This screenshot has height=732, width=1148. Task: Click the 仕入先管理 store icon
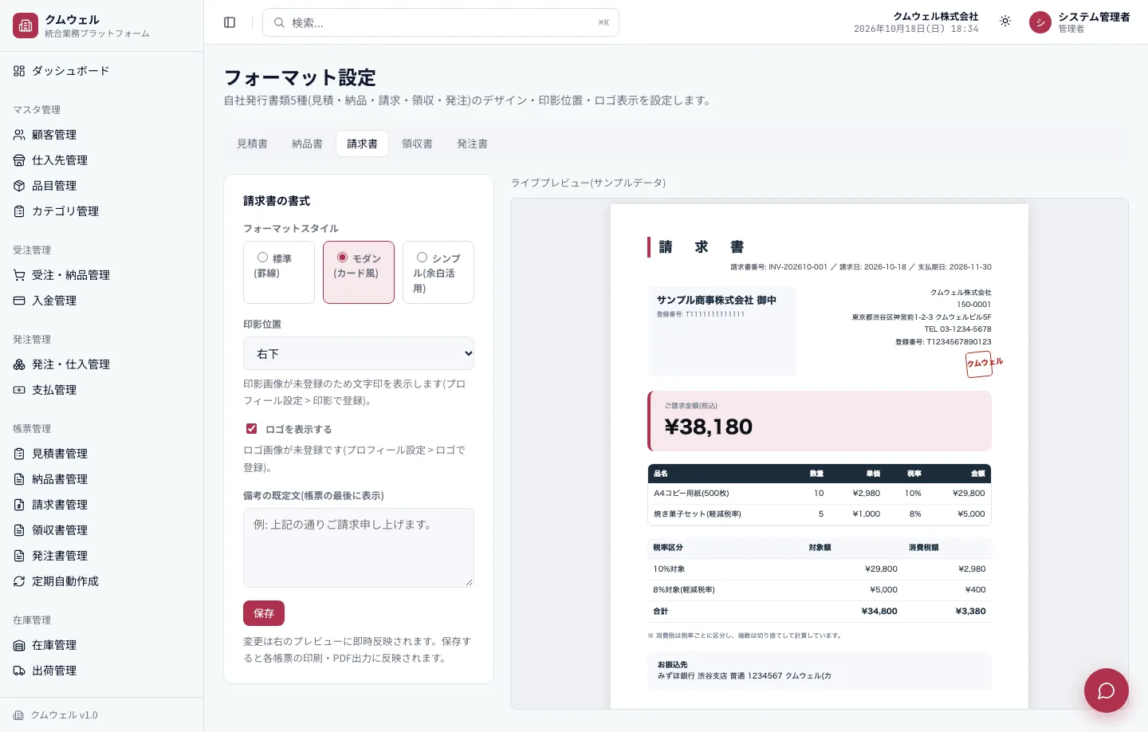19,160
